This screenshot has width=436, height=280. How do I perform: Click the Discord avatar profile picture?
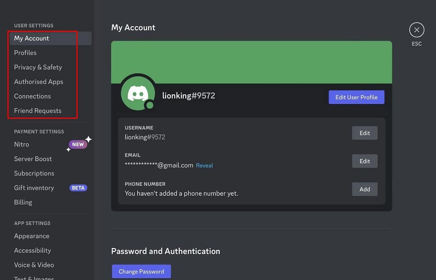138,93
